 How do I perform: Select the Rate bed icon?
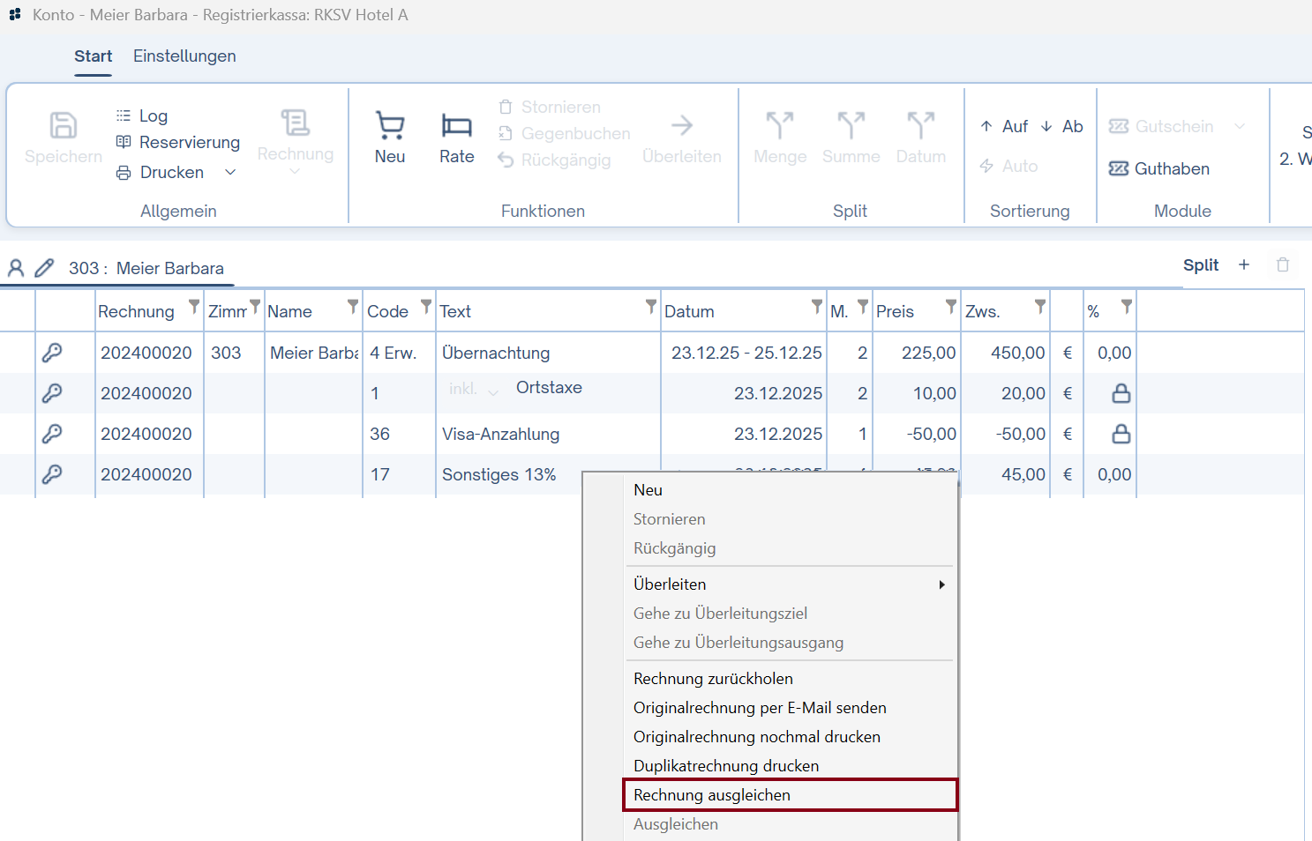click(x=456, y=127)
